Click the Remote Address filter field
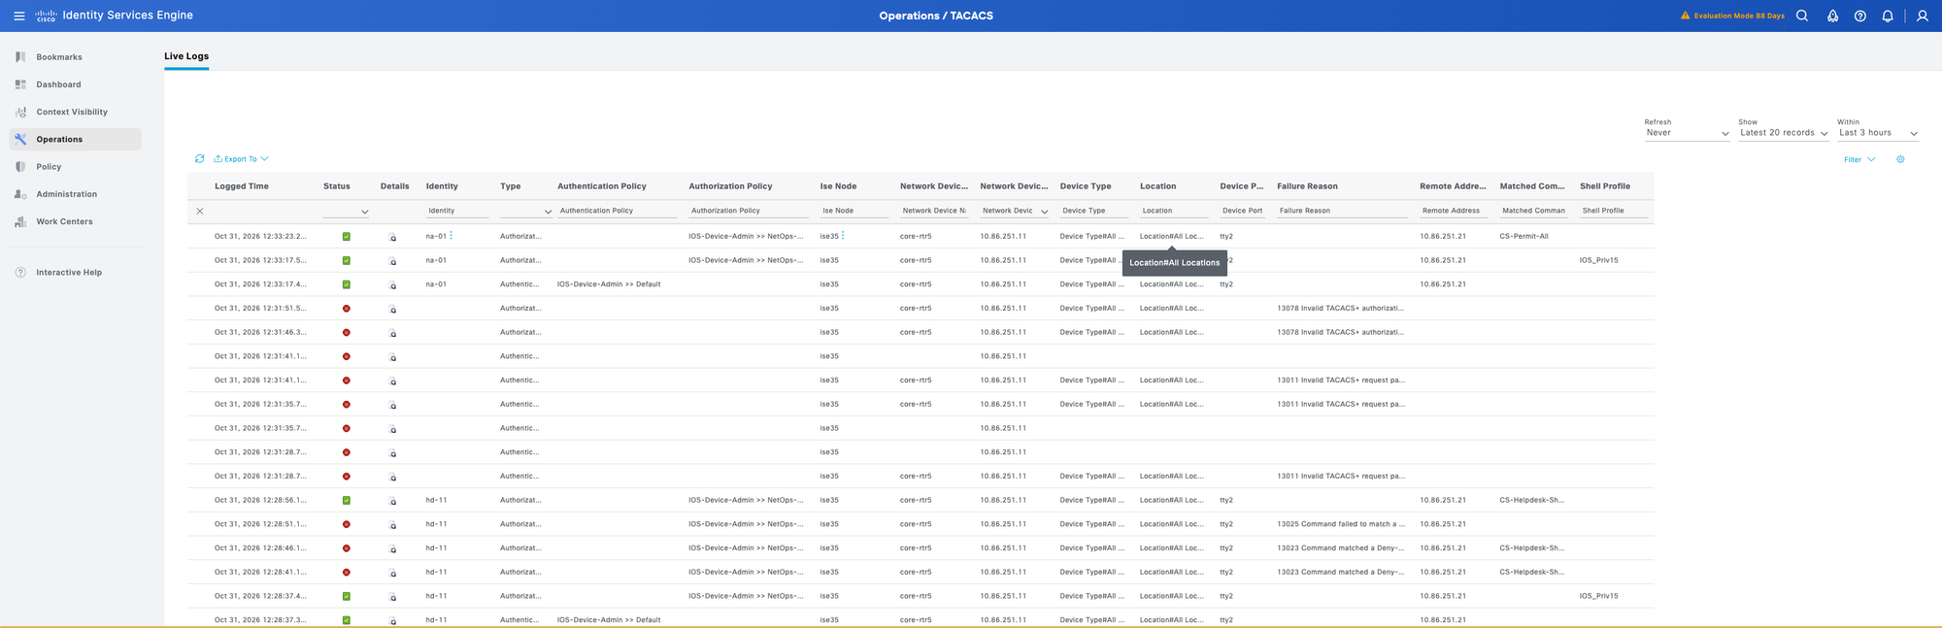The width and height of the screenshot is (1942, 628). (1455, 211)
